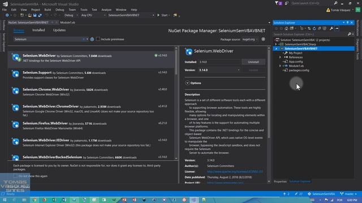This screenshot has width=362, height=203.
Task: Open the Project URL link
Action: (225, 183)
